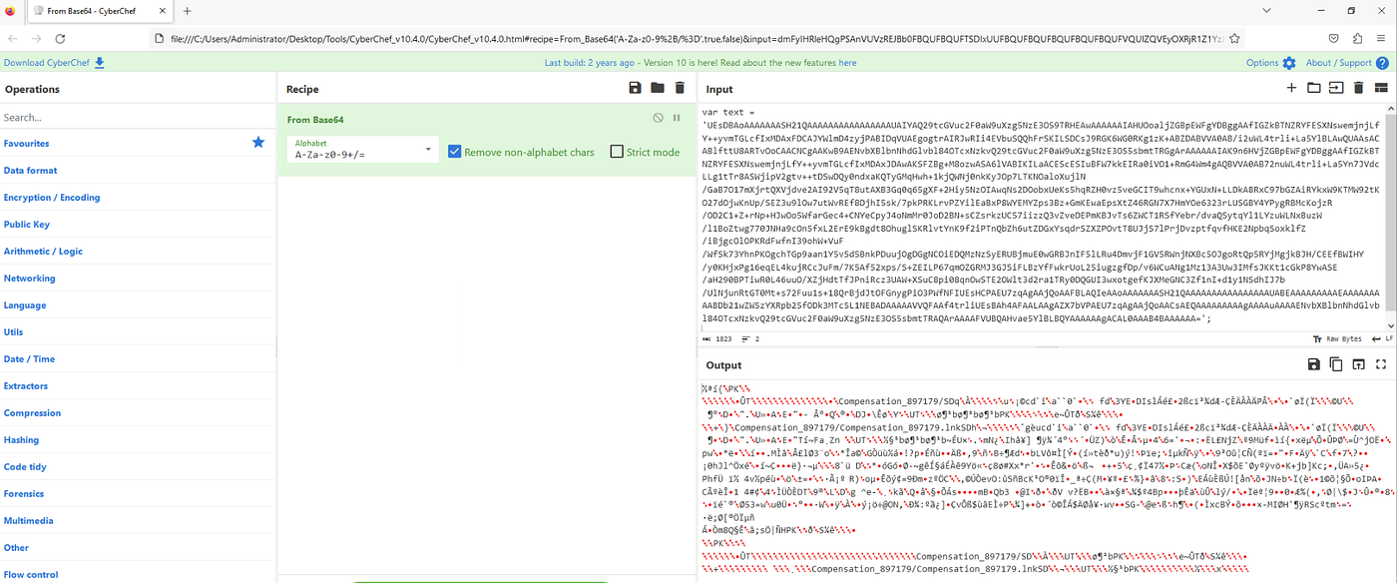Viewport: 1397px width, 583px height.
Task: Reload the browser page
Action: (60, 38)
